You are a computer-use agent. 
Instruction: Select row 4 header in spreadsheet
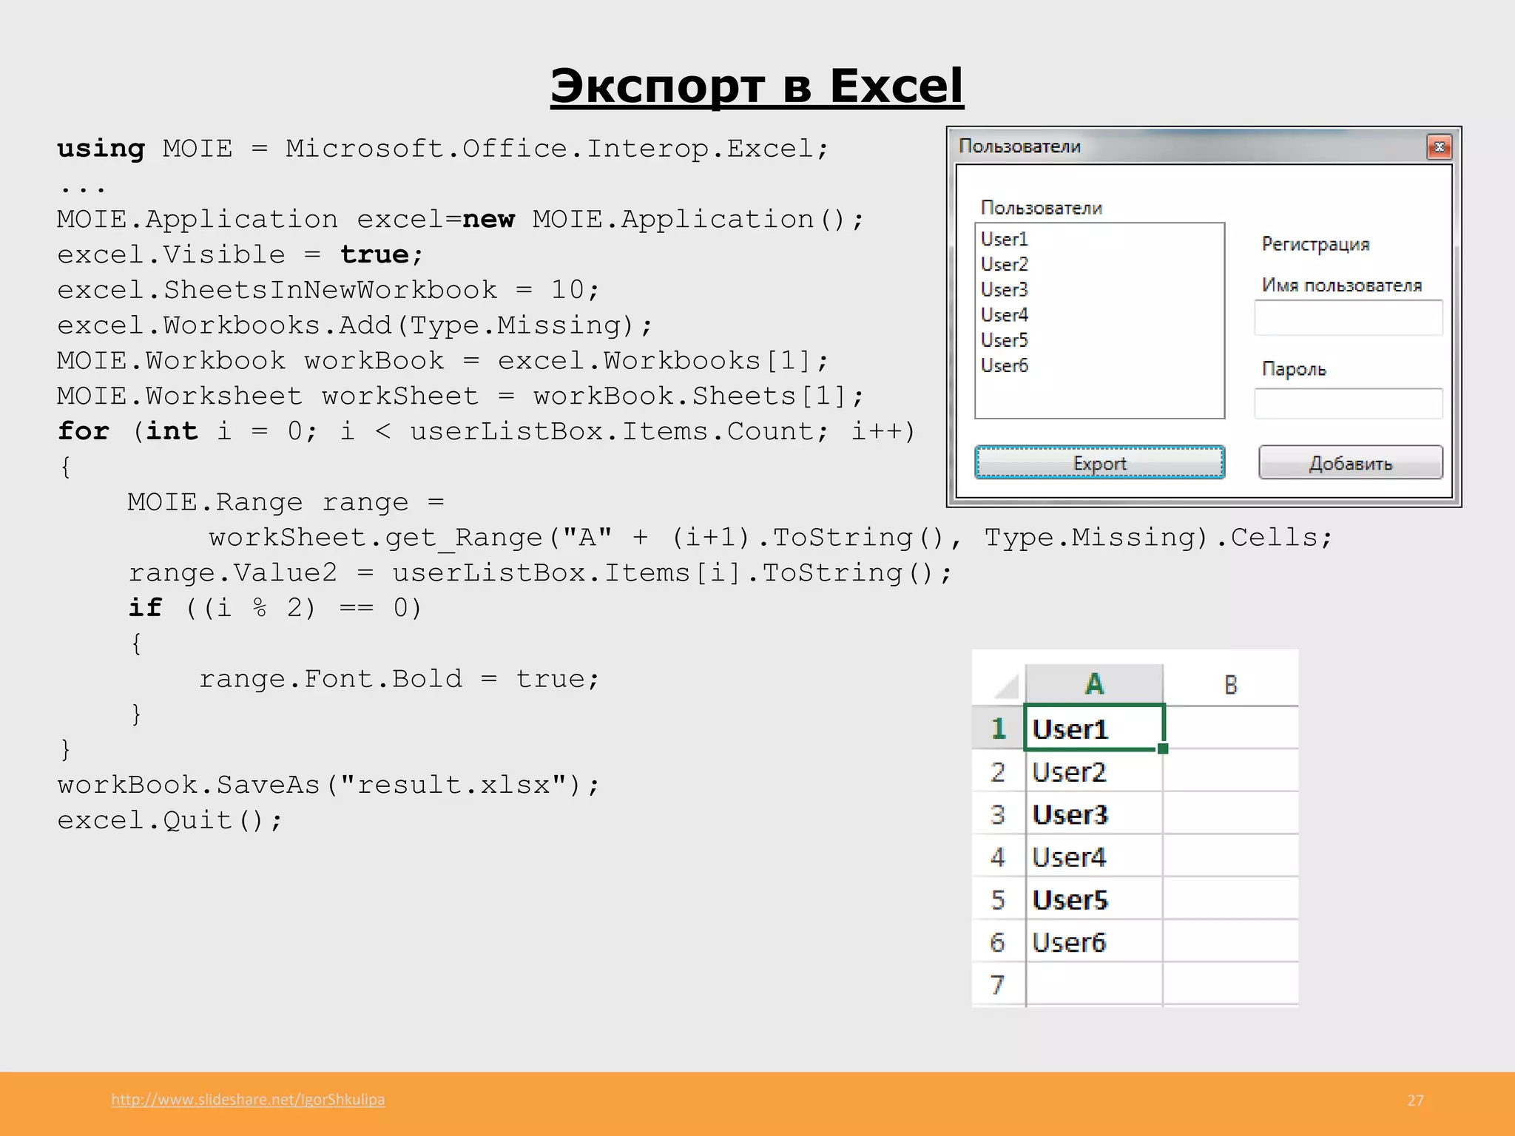pyautogui.click(x=998, y=856)
